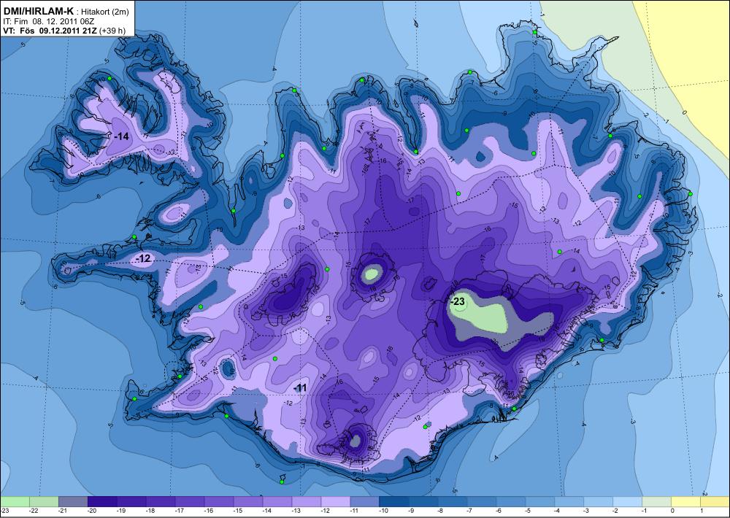The height and width of the screenshot is (518, 730).
Task: Click the -15 number under the legend
Action: click(x=237, y=511)
